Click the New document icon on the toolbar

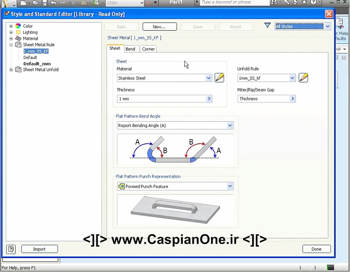23,3
